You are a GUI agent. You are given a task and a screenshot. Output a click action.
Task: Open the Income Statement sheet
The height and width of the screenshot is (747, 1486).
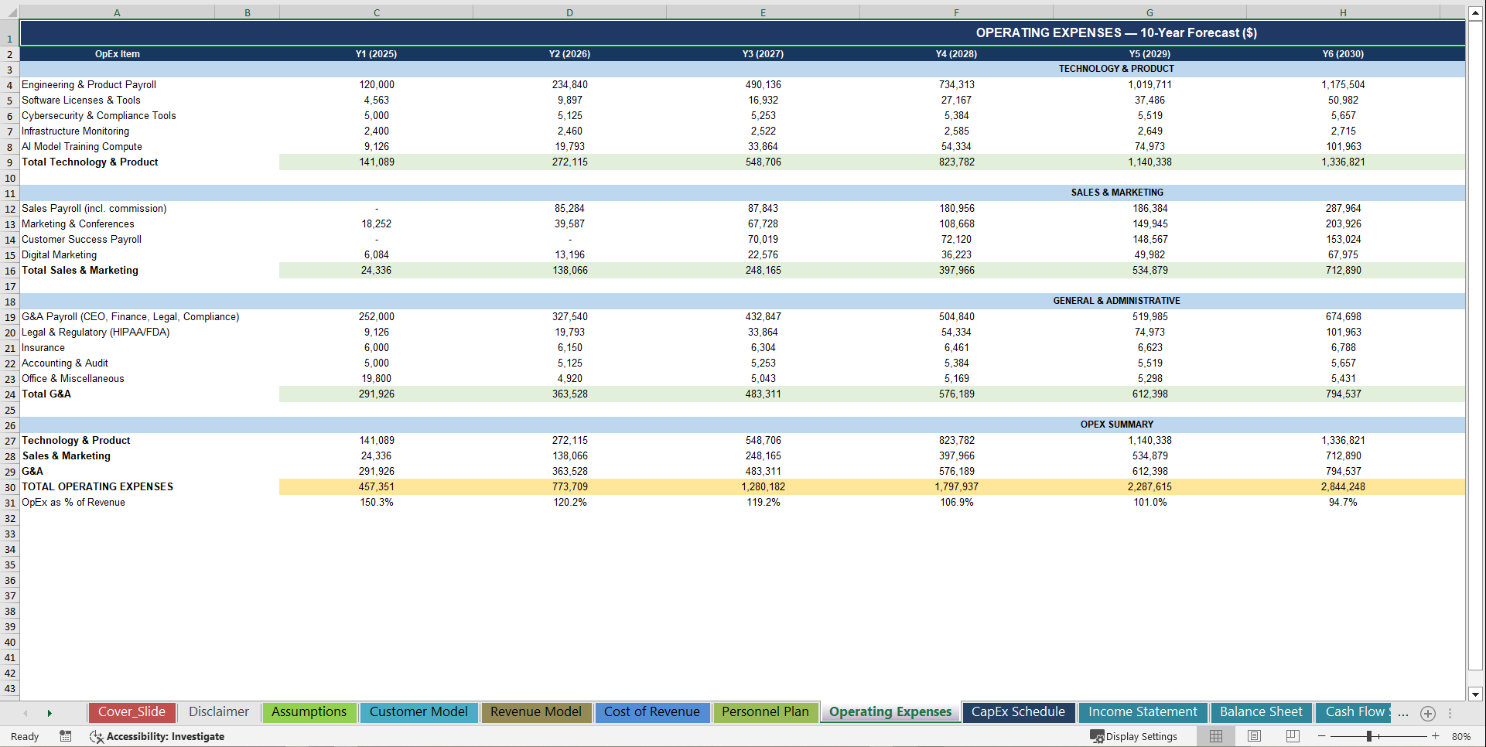pyautogui.click(x=1142, y=712)
